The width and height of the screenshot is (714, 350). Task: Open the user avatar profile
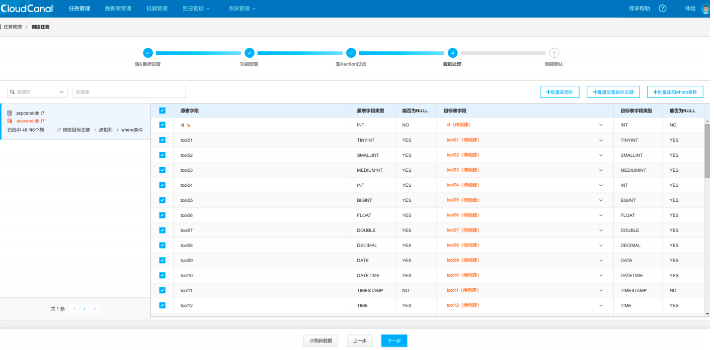[x=705, y=9]
